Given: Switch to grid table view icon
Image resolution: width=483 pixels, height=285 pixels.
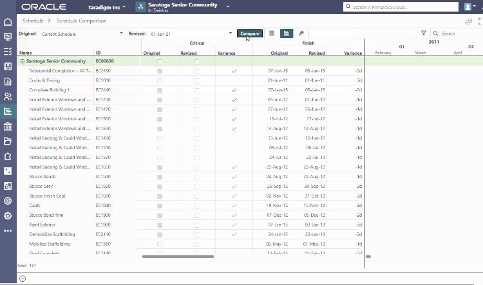Looking at the screenshot, I should (x=272, y=33).
